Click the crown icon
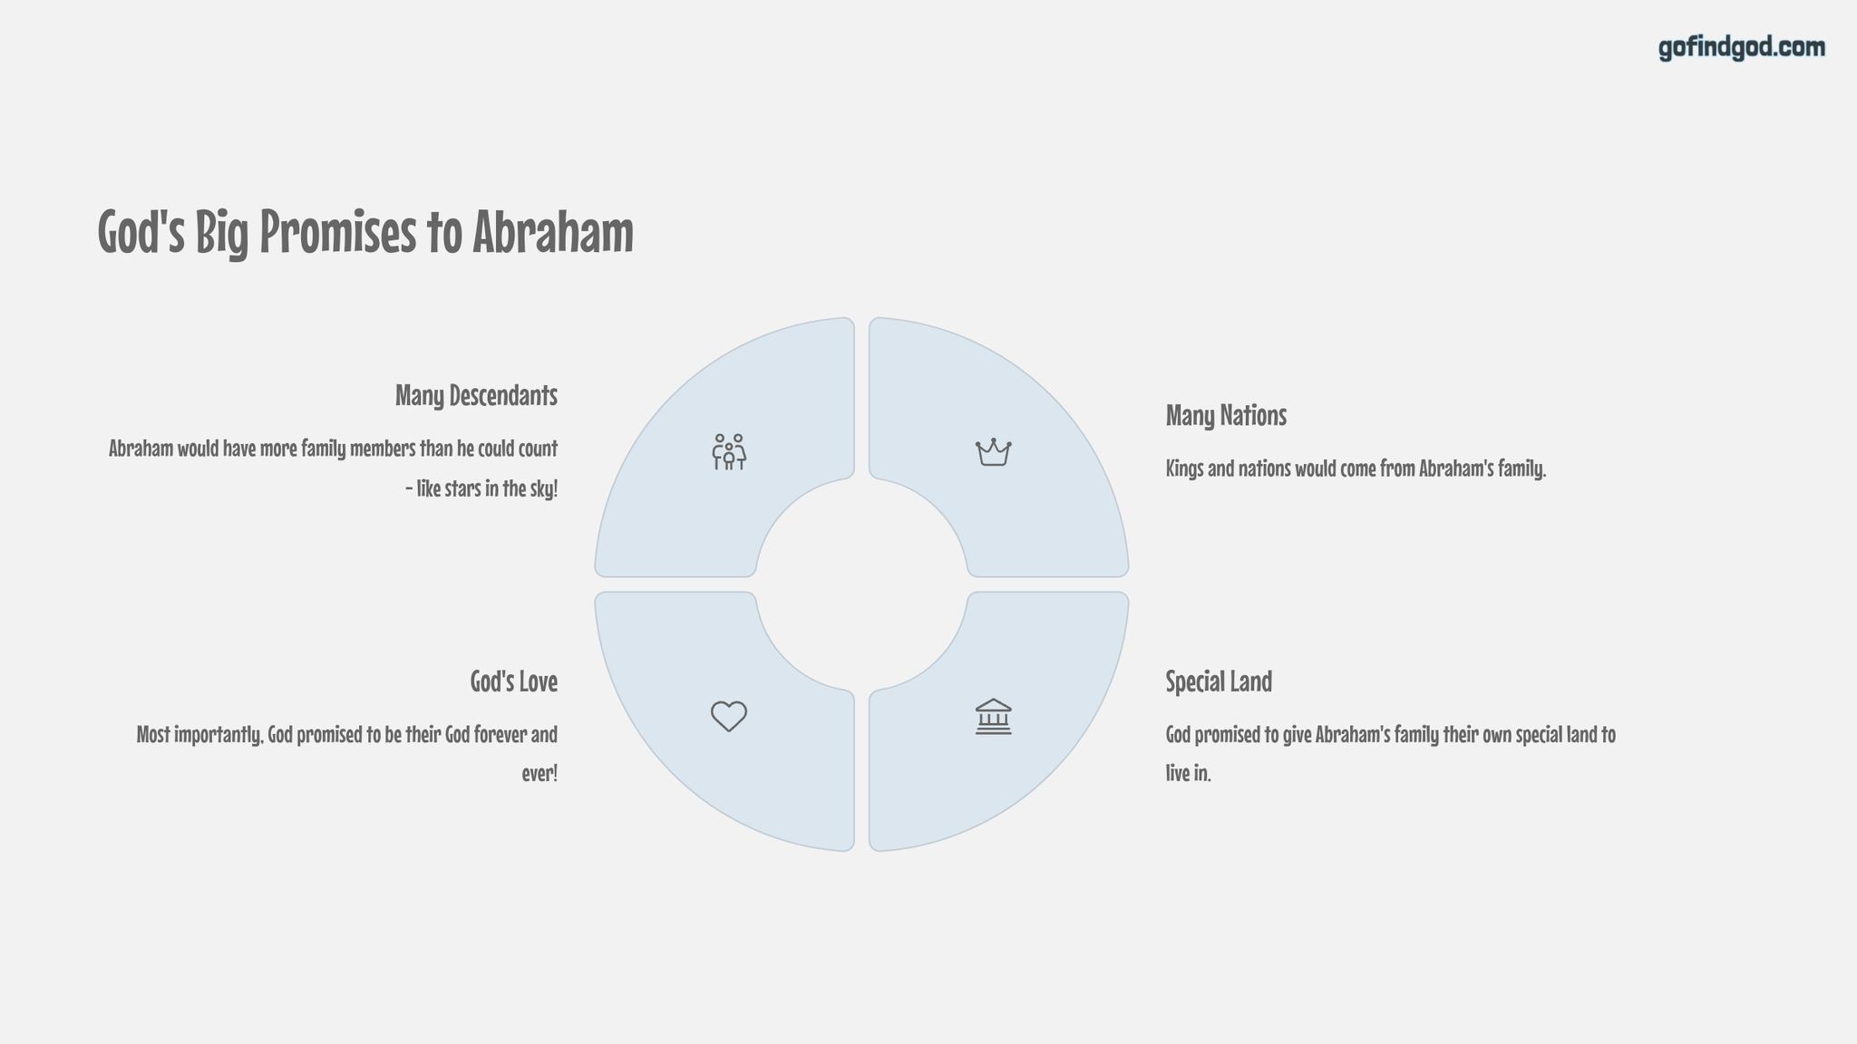This screenshot has width=1857, height=1044. pos(993,451)
